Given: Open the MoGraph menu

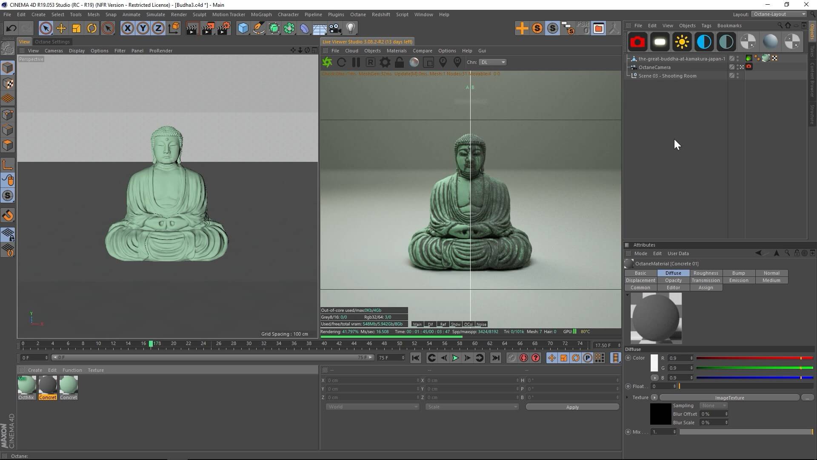Looking at the screenshot, I should 261,14.
